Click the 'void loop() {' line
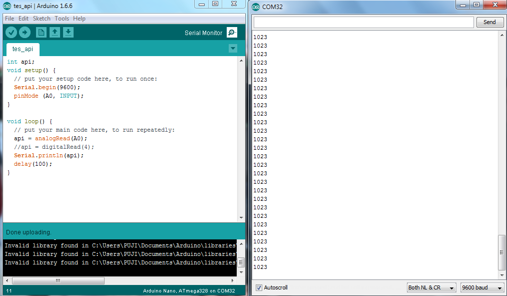Viewport: 507px width, 296px height. [30, 121]
